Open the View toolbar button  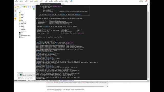point(41,1)
